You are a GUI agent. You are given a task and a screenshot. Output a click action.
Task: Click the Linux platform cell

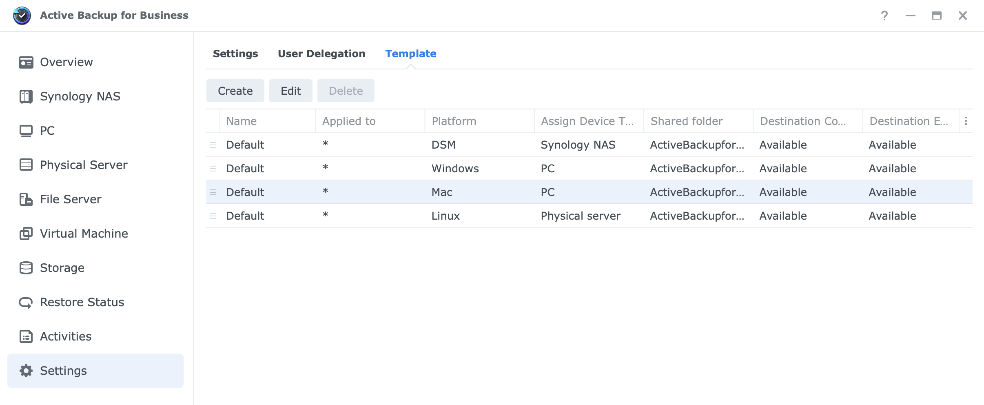[x=445, y=216]
